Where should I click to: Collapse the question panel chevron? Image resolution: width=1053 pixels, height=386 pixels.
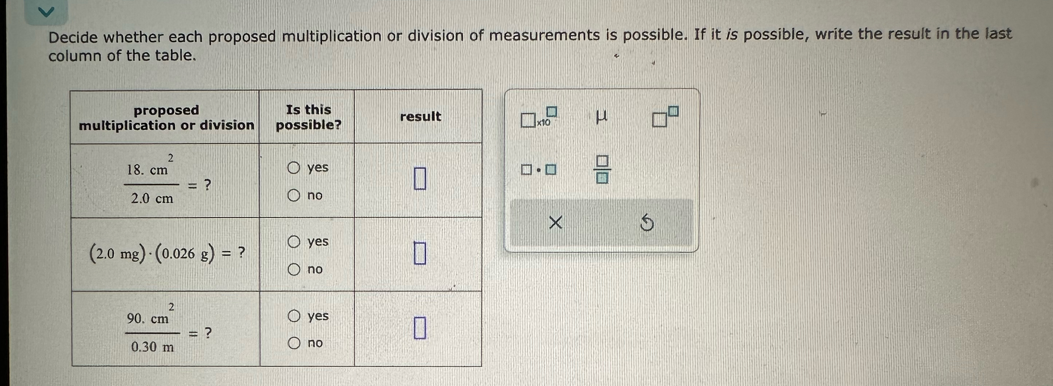click(47, 11)
